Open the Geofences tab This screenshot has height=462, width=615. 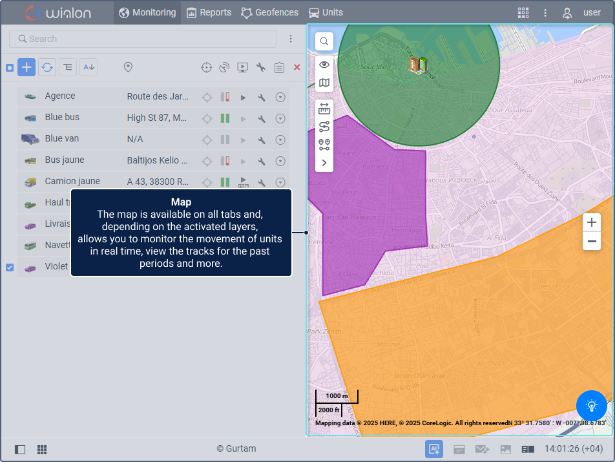[270, 12]
